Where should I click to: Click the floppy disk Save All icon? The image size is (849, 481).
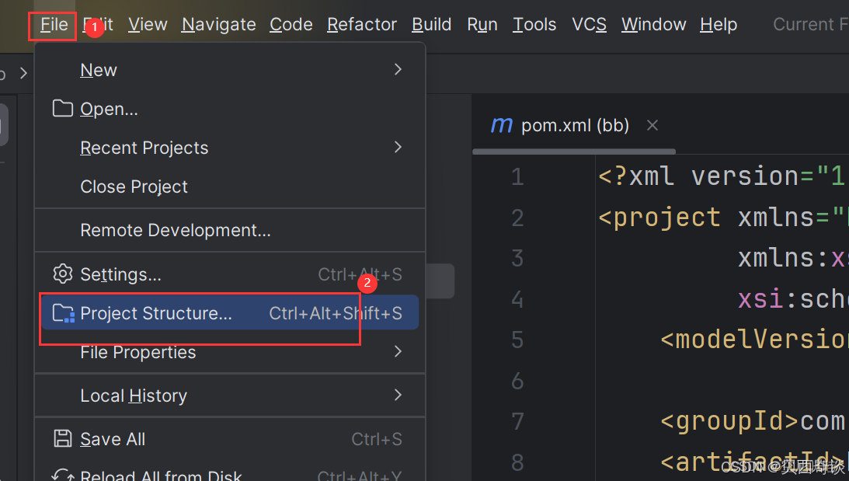click(x=63, y=438)
